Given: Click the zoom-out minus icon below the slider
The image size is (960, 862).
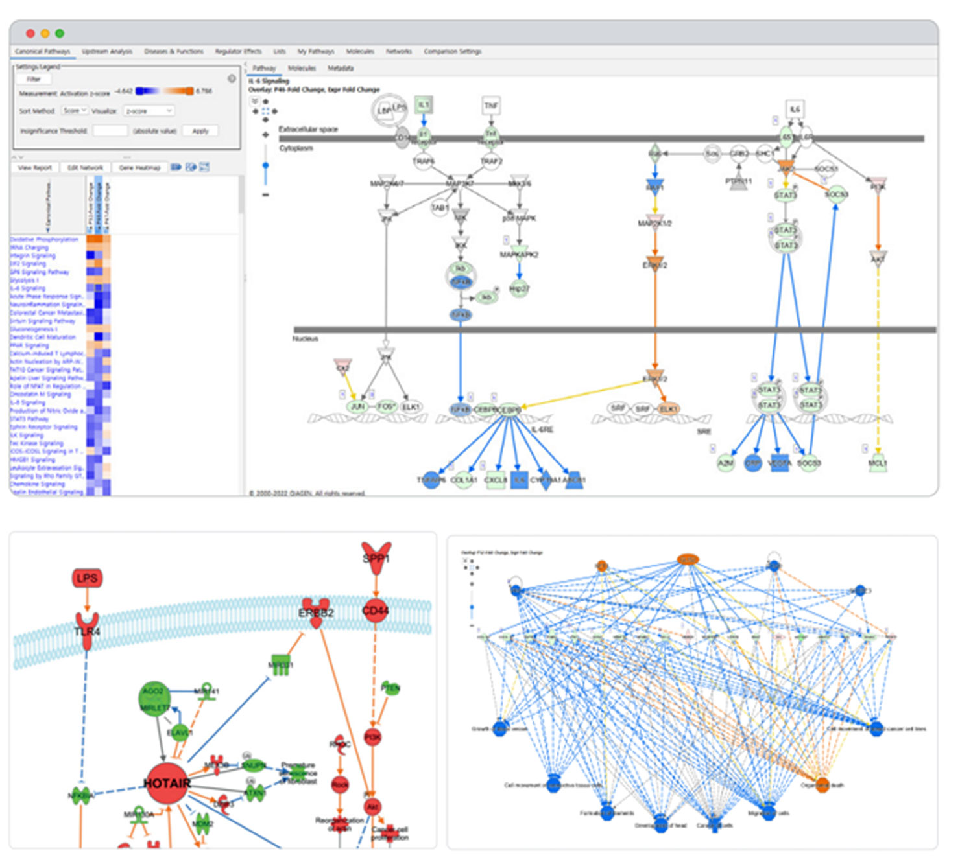Looking at the screenshot, I should click(x=265, y=194).
